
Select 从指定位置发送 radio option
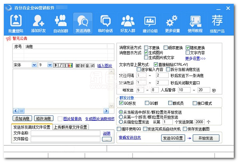coord(121,122)
